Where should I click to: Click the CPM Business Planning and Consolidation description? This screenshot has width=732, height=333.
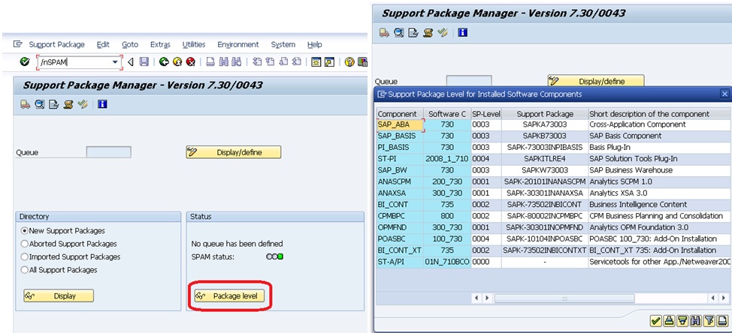coord(659,216)
